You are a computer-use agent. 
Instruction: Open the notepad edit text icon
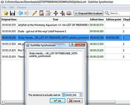pos(48,13)
